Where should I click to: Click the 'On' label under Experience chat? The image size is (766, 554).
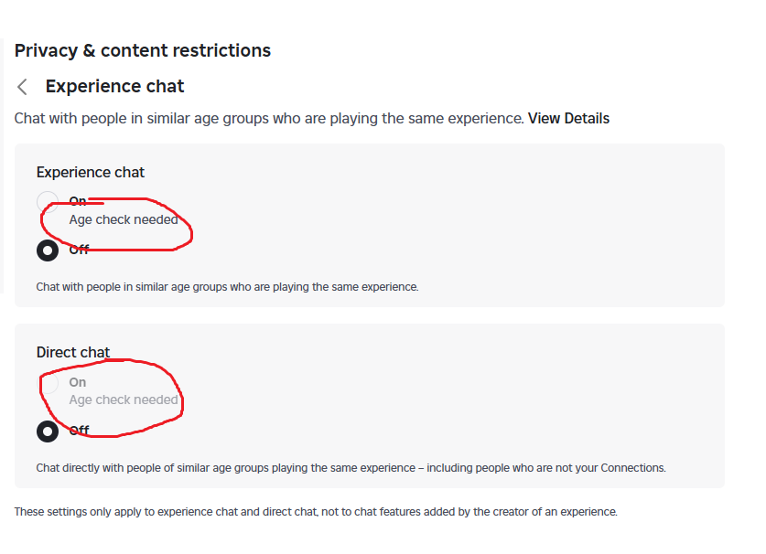78,201
